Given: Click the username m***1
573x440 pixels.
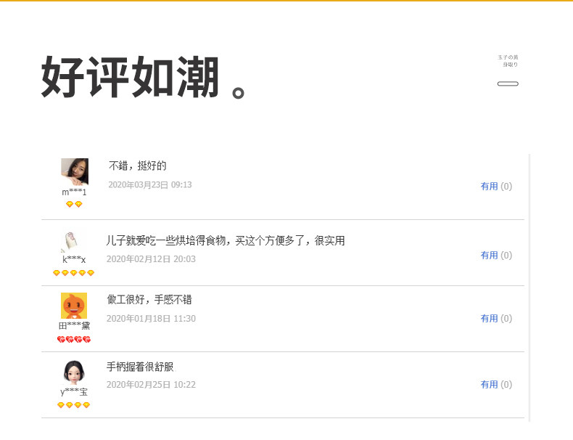Looking at the screenshot, I should [x=74, y=192].
